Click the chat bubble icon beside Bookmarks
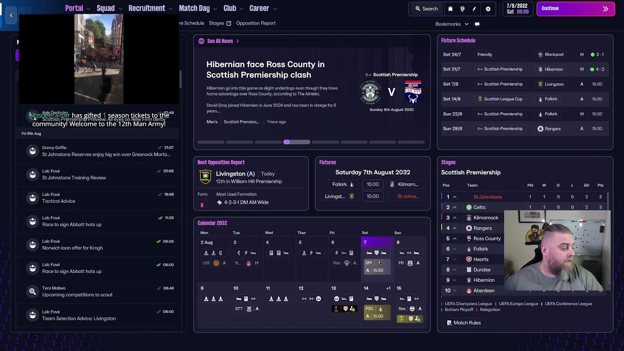This screenshot has height=351, width=624. [x=477, y=24]
